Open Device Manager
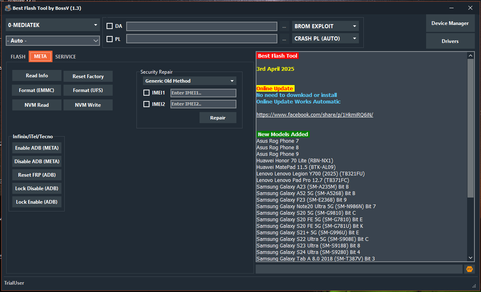The height and width of the screenshot is (292, 481). coord(450,23)
